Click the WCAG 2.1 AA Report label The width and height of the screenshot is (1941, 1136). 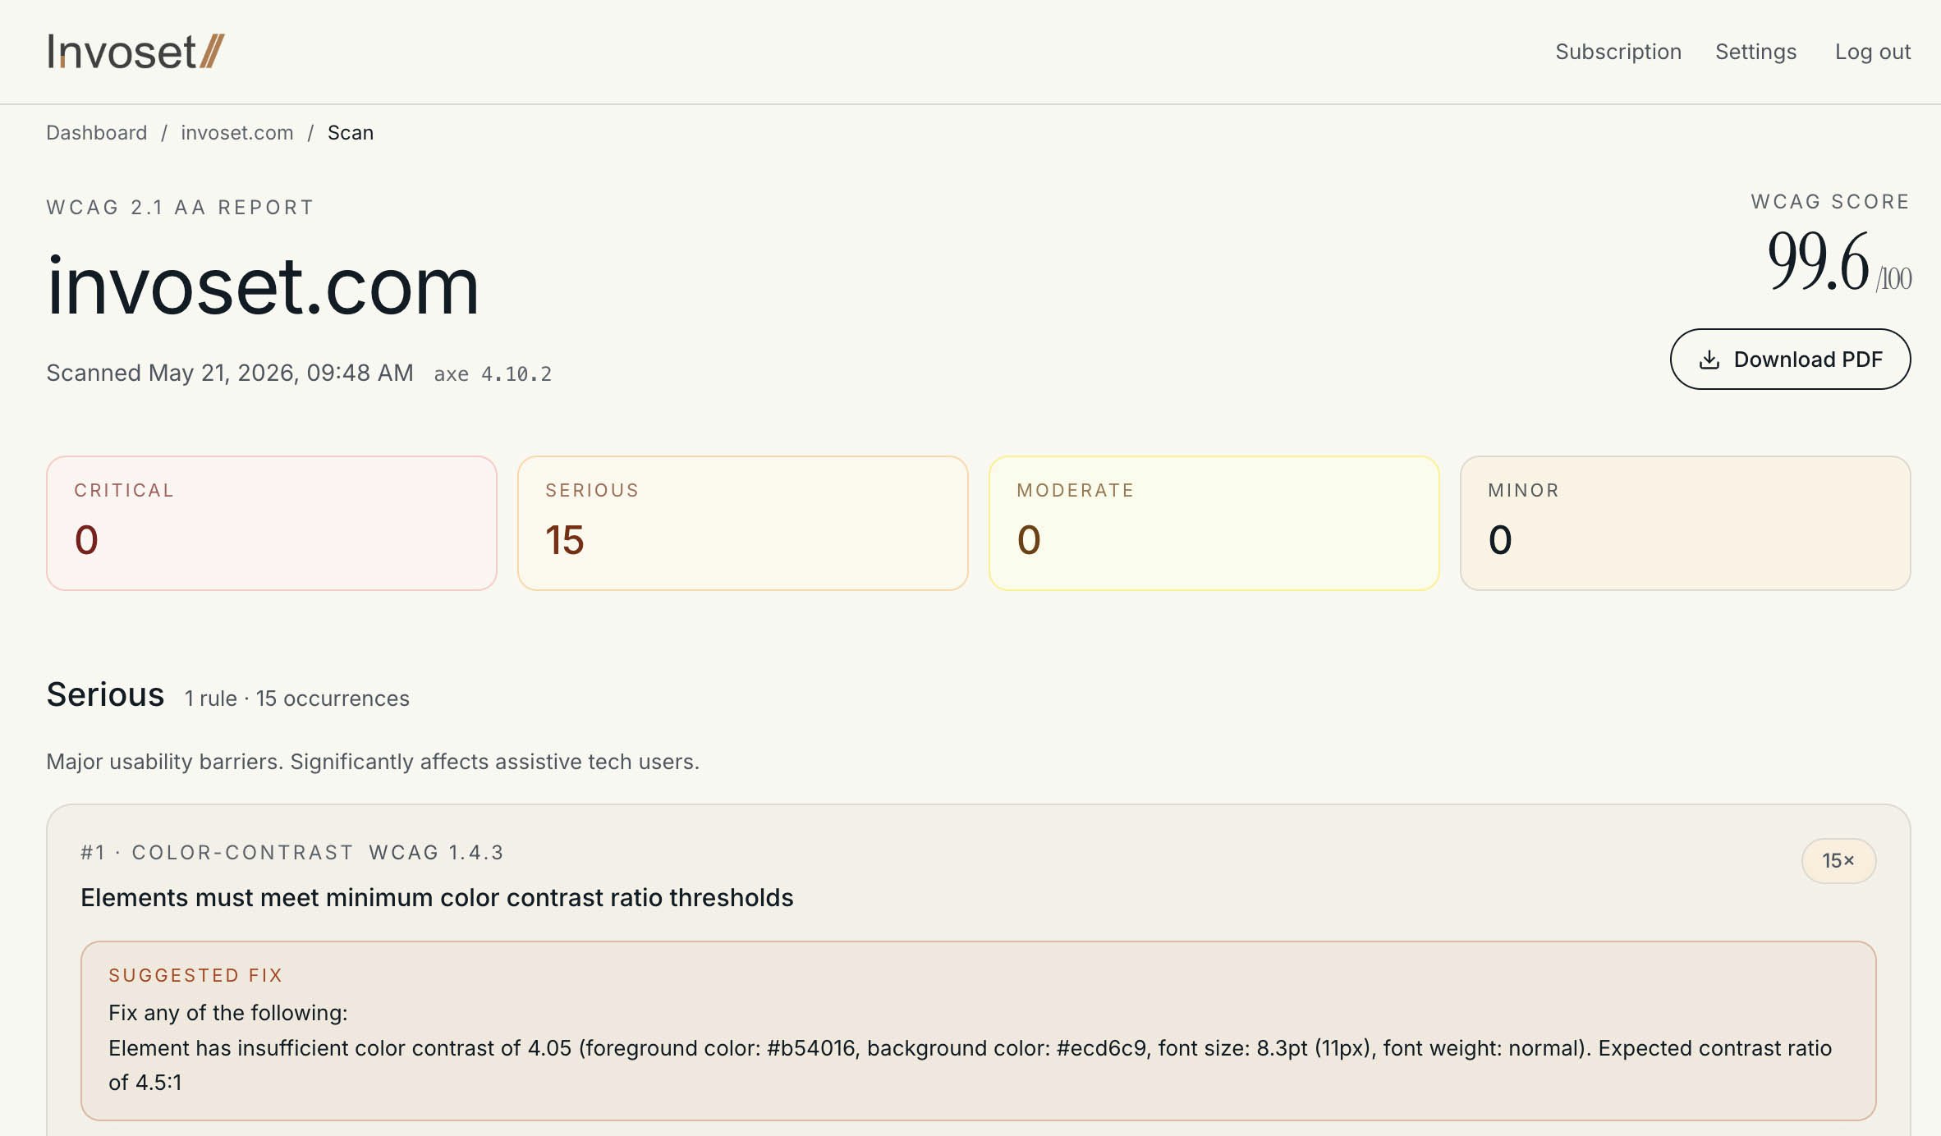click(181, 207)
